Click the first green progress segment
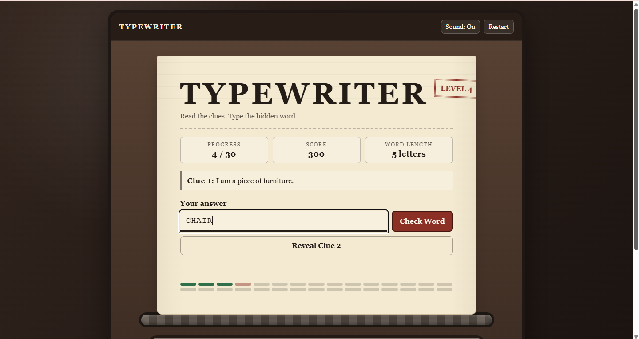This screenshot has height=339, width=639. tap(188, 284)
